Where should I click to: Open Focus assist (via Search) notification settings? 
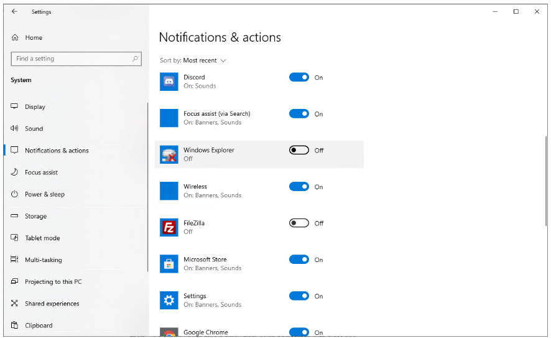[x=216, y=114]
